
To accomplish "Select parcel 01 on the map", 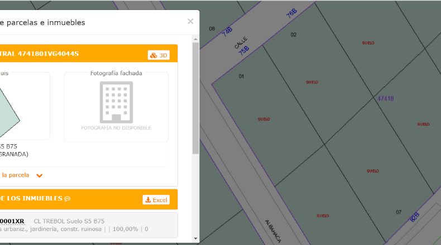I will [x=241, y=76].
